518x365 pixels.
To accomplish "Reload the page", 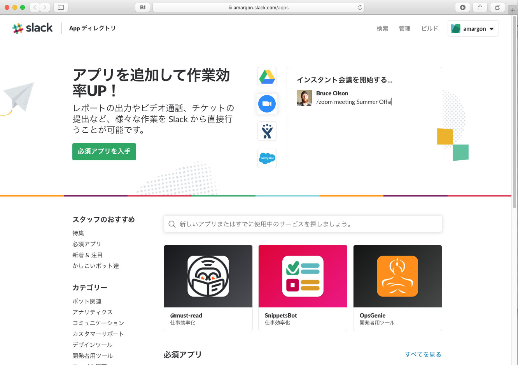I will click(360, 7).
